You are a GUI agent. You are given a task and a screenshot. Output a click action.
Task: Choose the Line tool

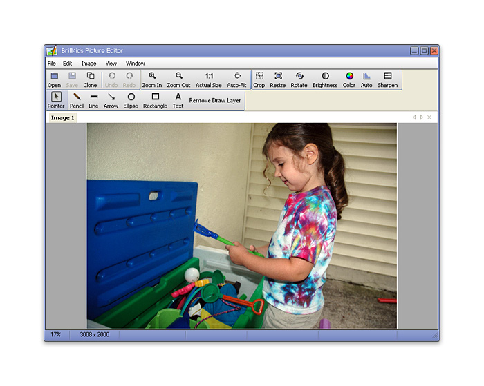[x=93, y=101]
